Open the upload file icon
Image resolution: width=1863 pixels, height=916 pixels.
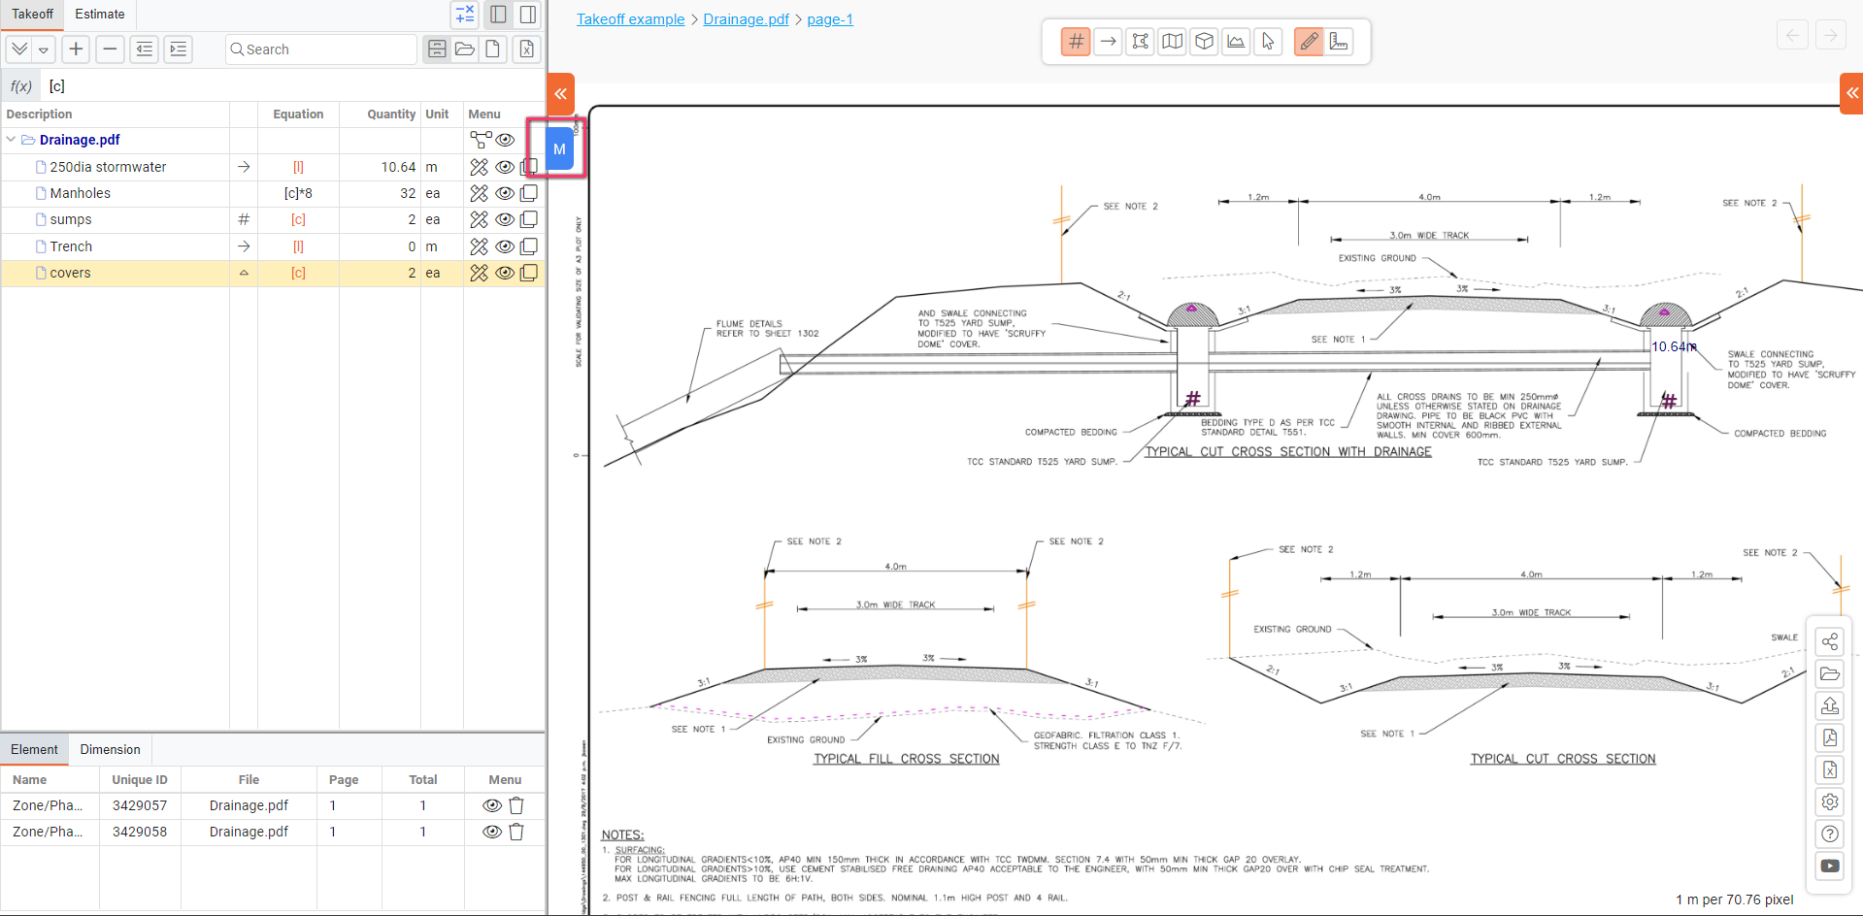[x=1830, y=706]
